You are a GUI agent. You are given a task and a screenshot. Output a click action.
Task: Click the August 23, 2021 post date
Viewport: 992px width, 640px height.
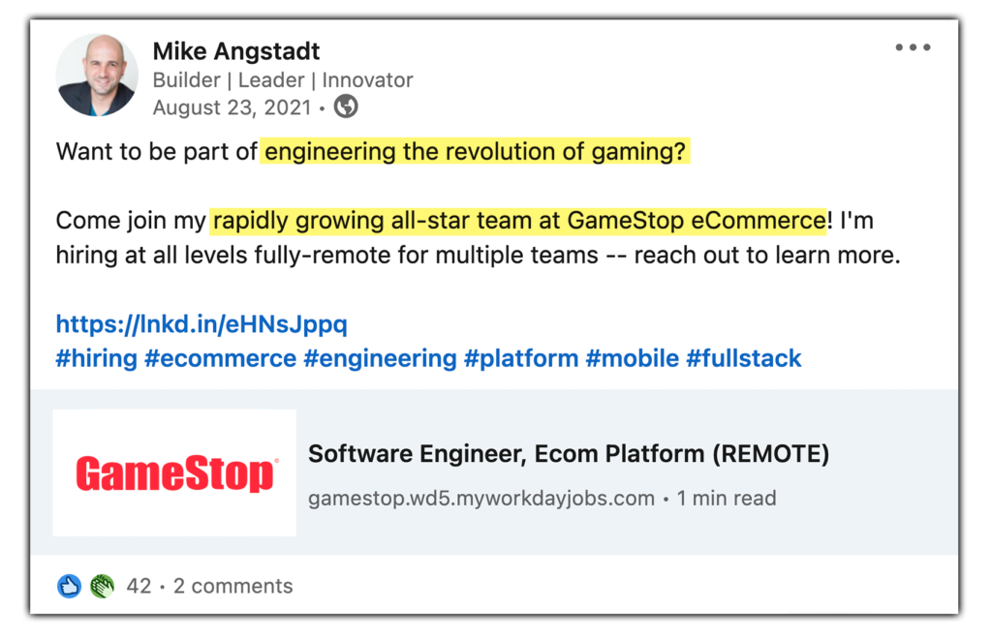[x=234, y=108]
